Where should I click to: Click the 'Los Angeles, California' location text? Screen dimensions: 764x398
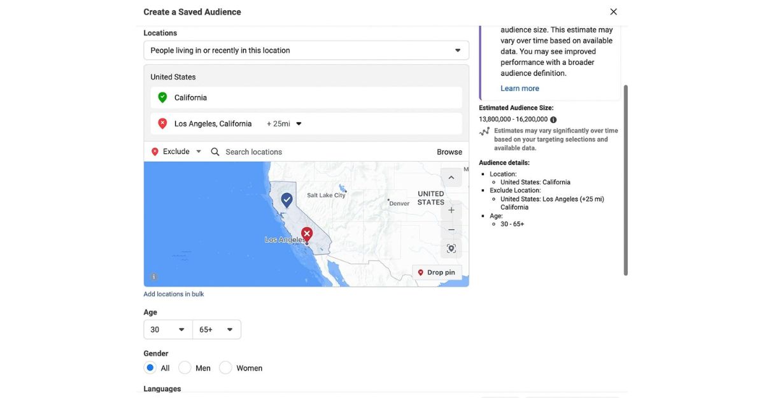pos(213,124)
